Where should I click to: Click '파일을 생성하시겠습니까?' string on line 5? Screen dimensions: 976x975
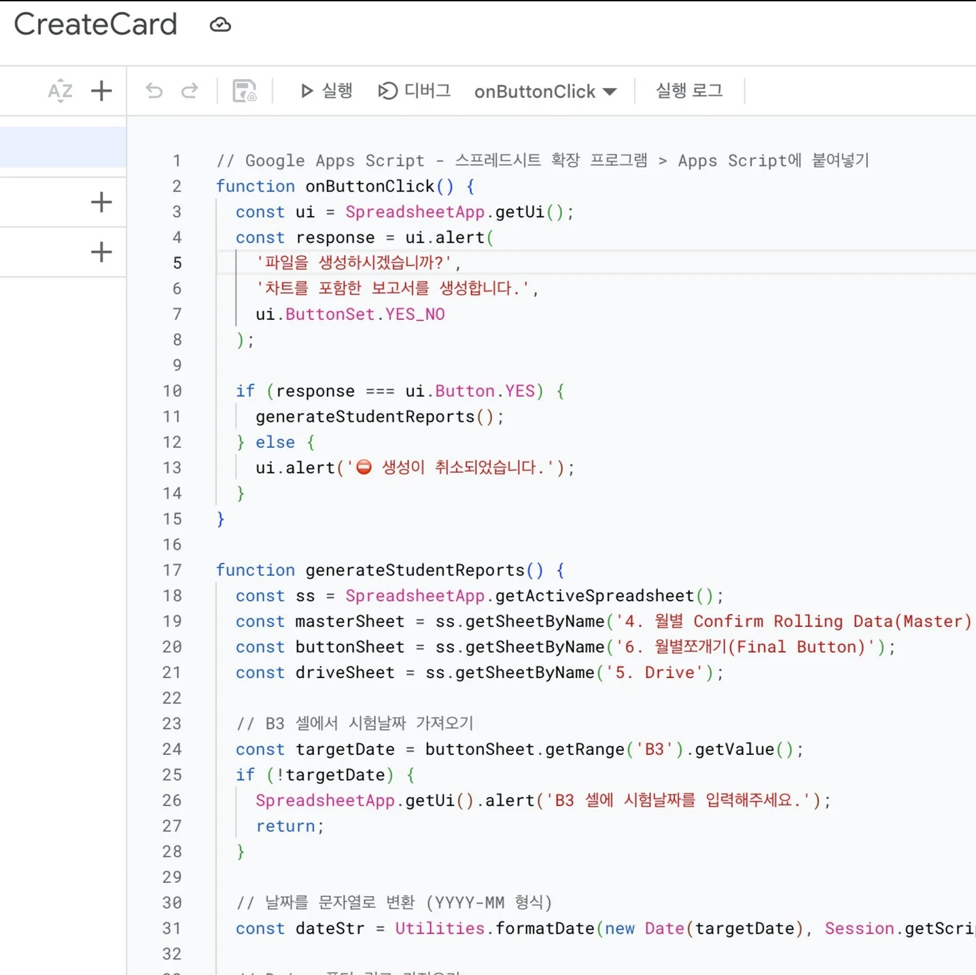(x=354, y=263)
